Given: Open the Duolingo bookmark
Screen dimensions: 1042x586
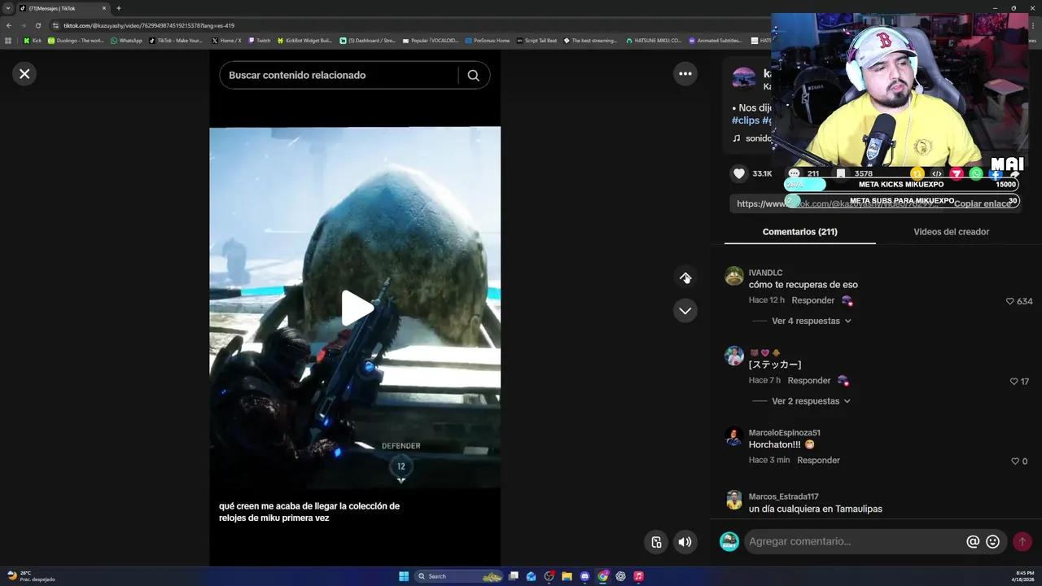Looking at the screenshot, I should click(76, 40).
